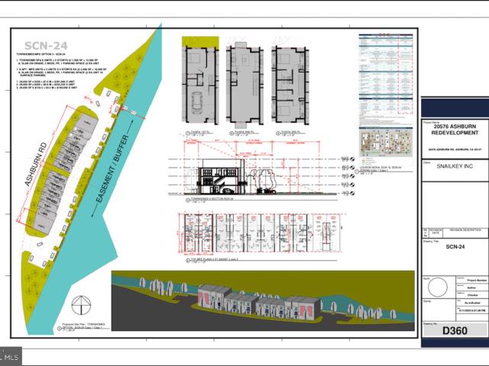This screenshot has width=489, height=366.
Task: Click the data table at top right
Action: (x=387, y=76)
